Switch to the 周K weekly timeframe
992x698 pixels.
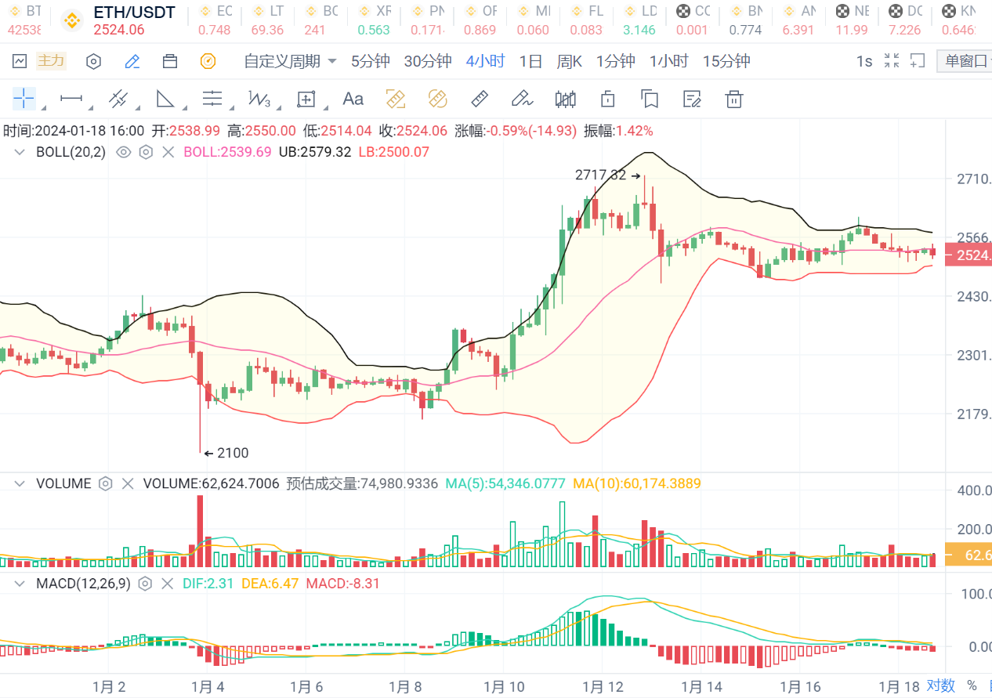click(x=569, y=61)
